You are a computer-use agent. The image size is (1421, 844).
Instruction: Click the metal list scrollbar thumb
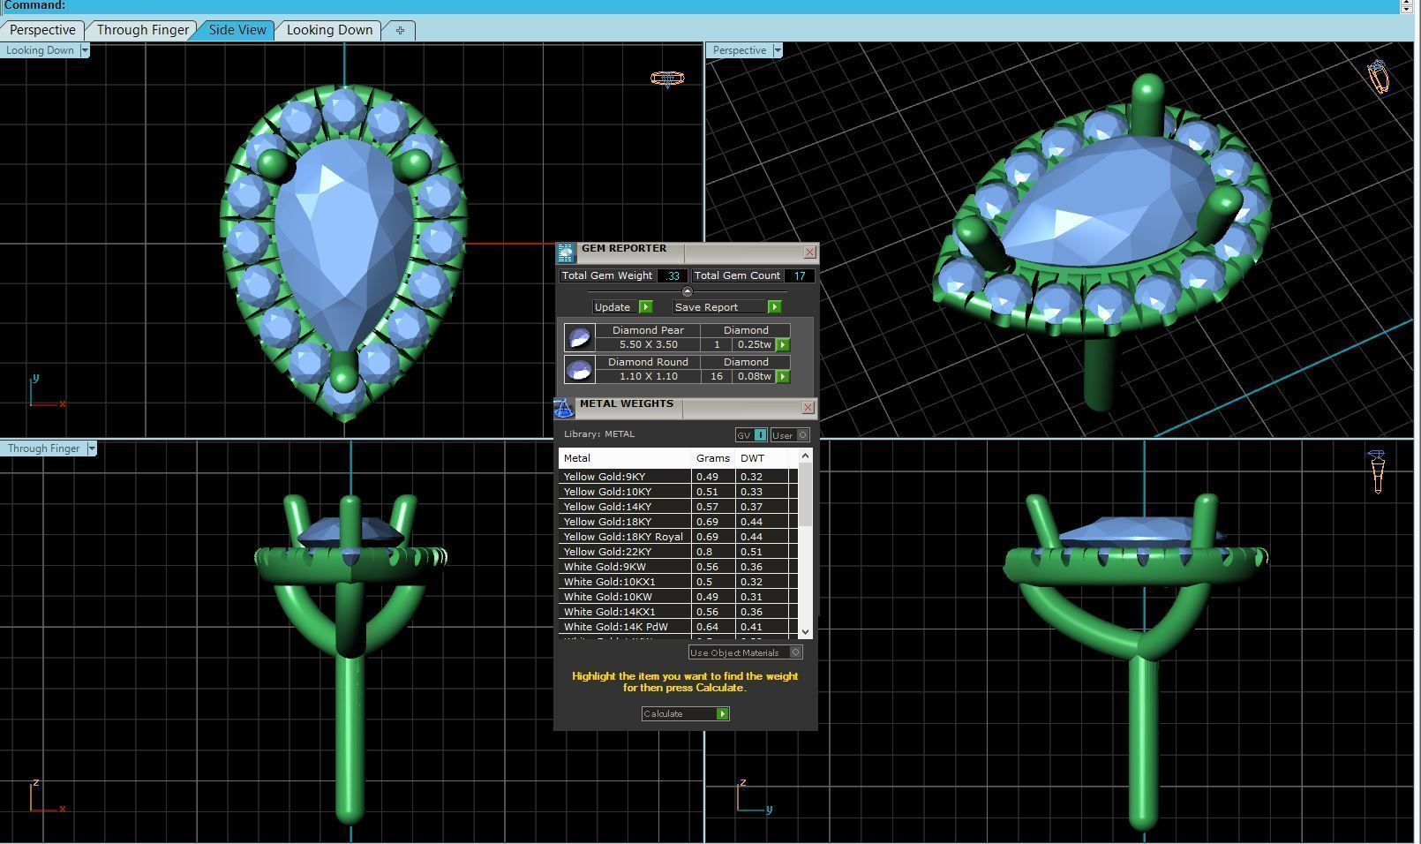[804, 494]
